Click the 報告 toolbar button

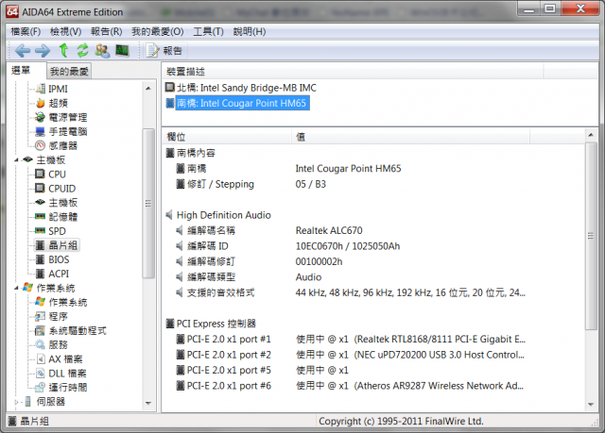(164, 50)
